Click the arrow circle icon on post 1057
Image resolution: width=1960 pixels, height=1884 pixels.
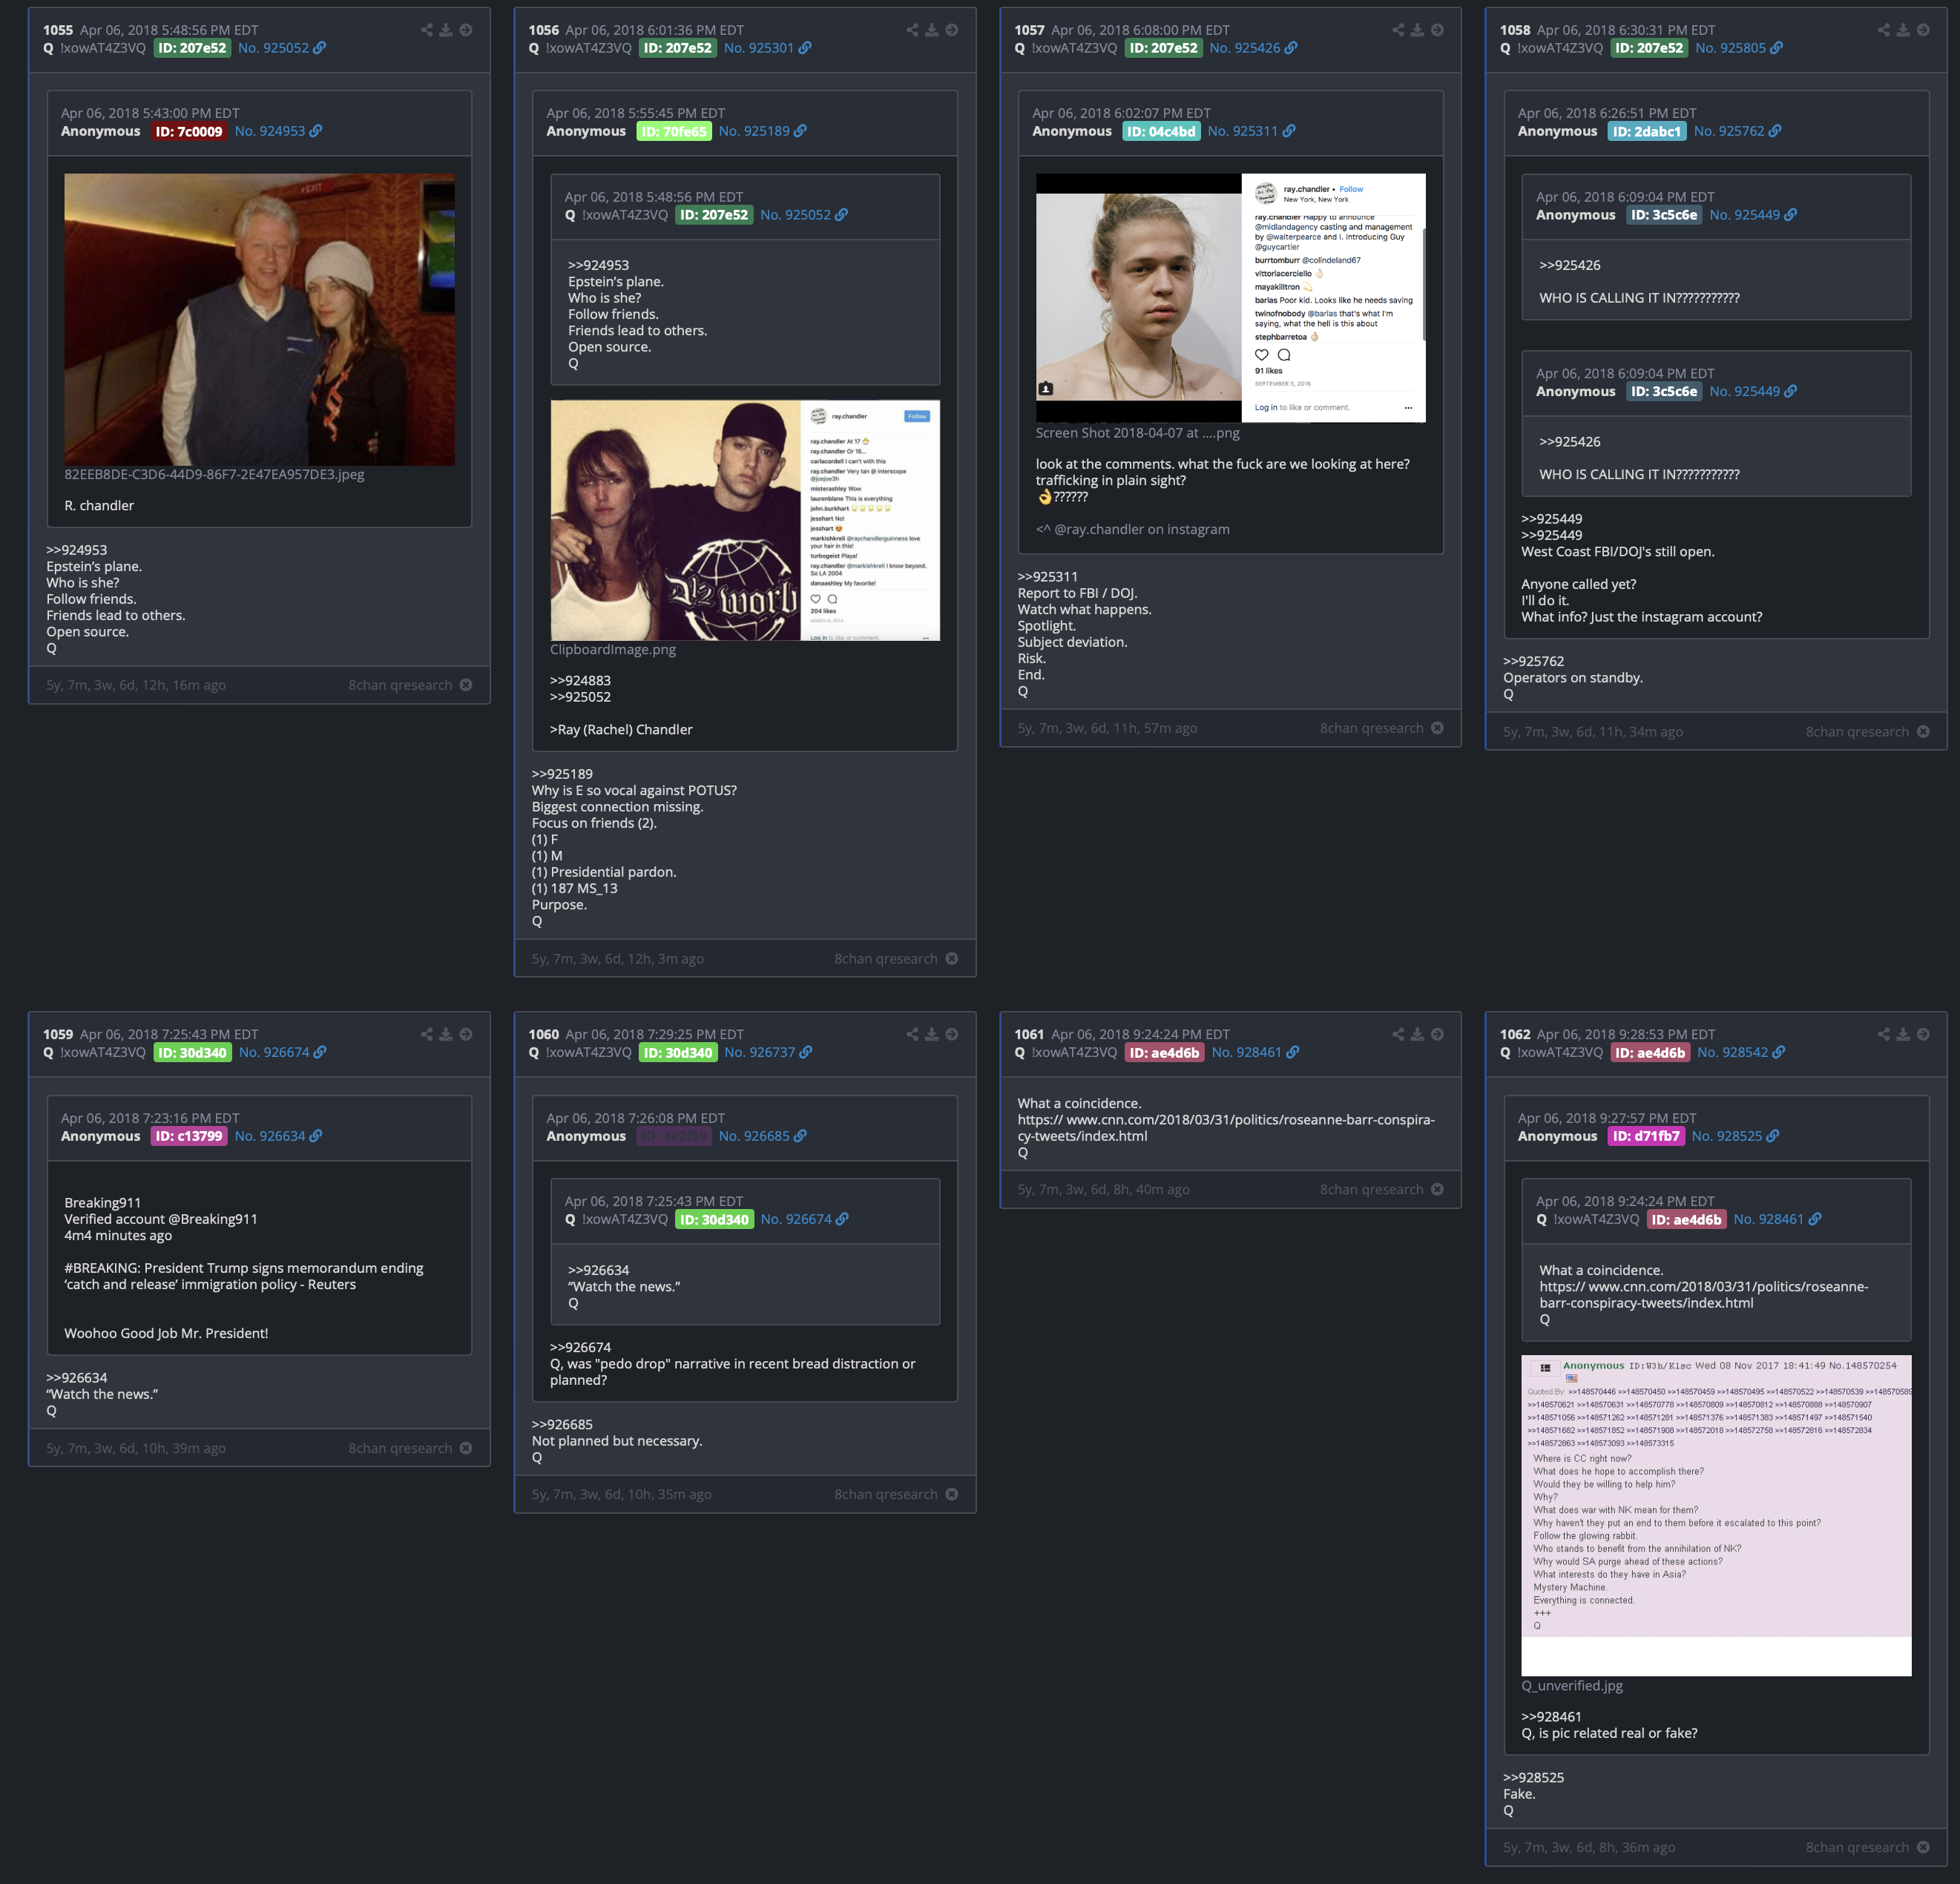pyautogui.click(x=1437, y=30)
